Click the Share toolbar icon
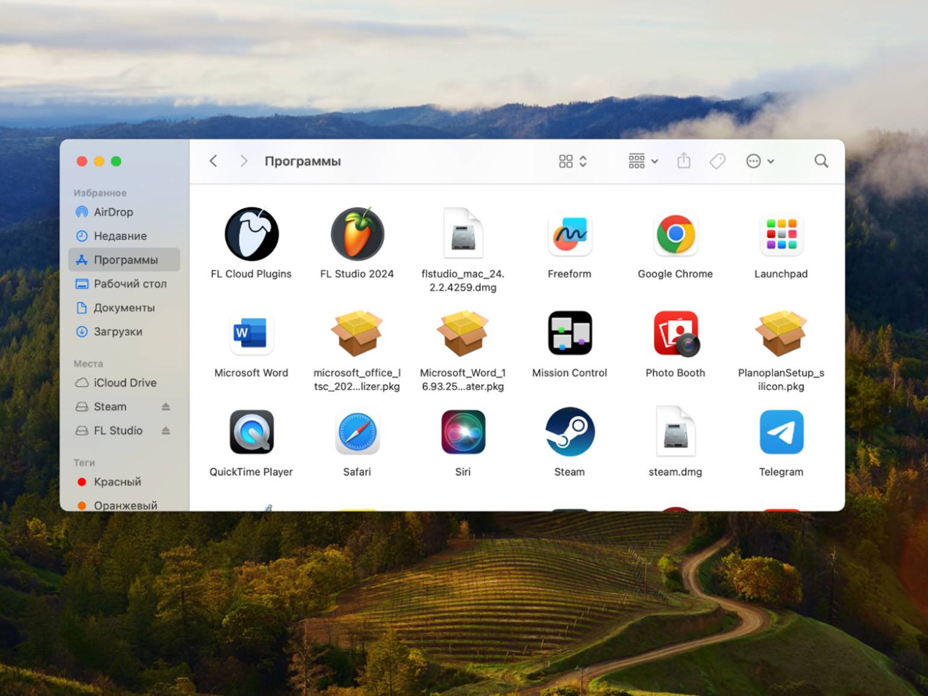The height and width of the screenshot is (696, 928). tap(683, 161)
